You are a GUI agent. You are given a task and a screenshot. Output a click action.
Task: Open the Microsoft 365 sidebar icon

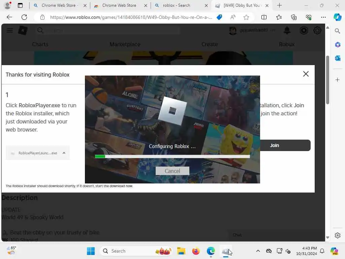338,45
